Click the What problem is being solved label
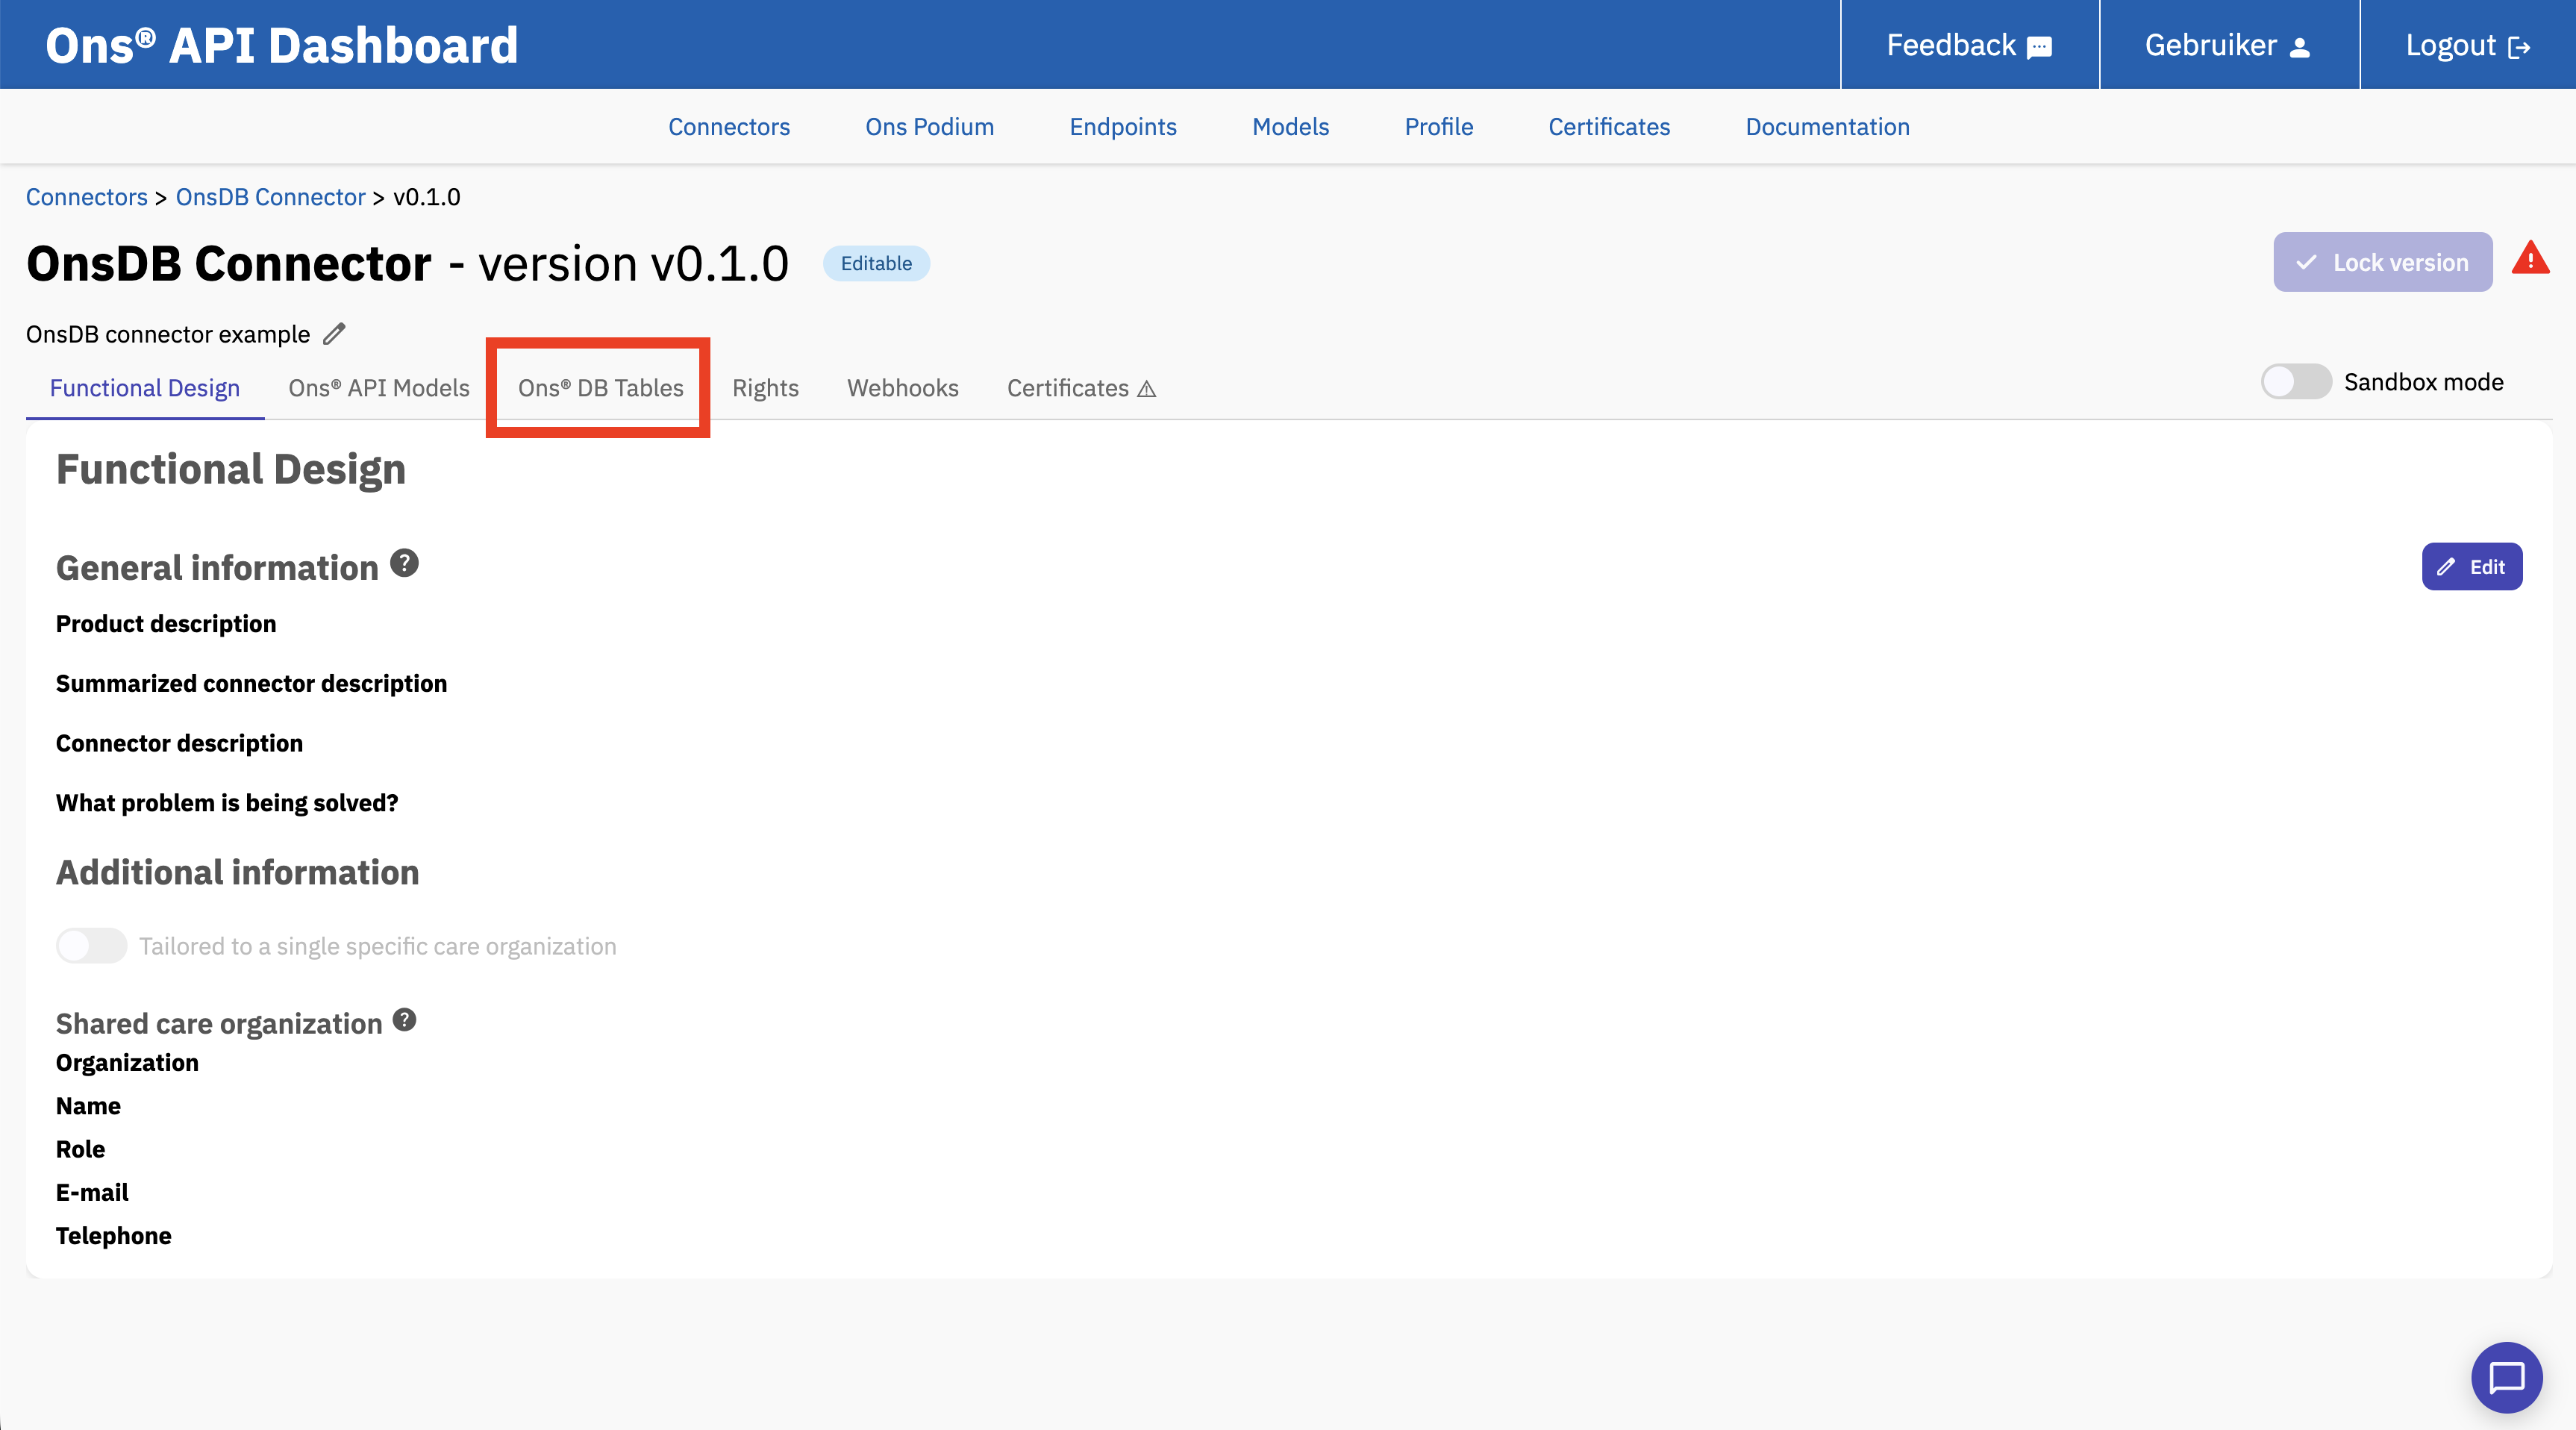This screenshot has height=1430, width=2576. pos(227,803)
